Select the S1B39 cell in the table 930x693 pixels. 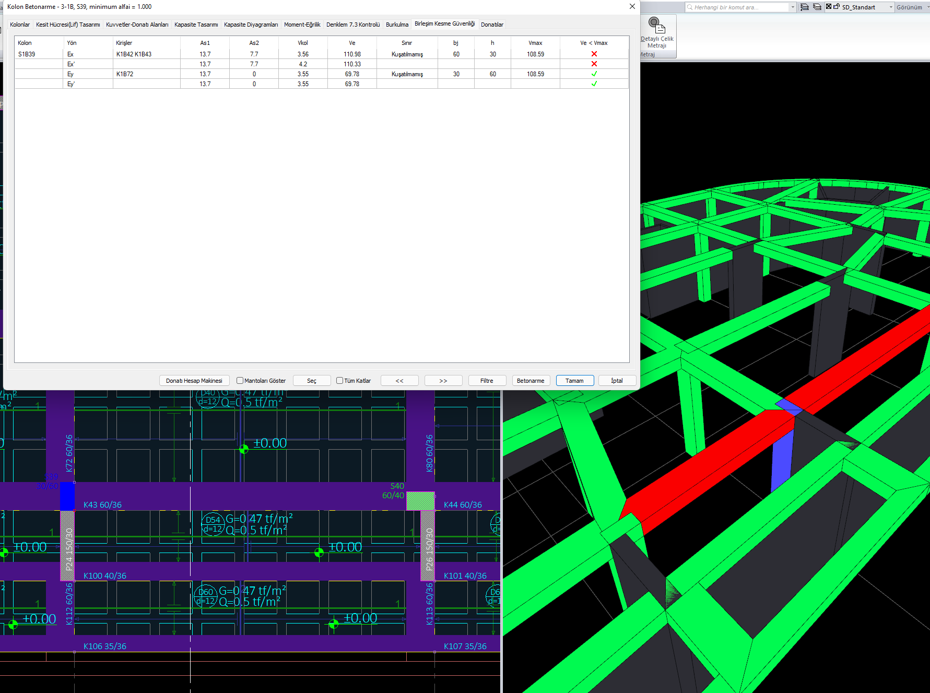[x=27, y=54]
